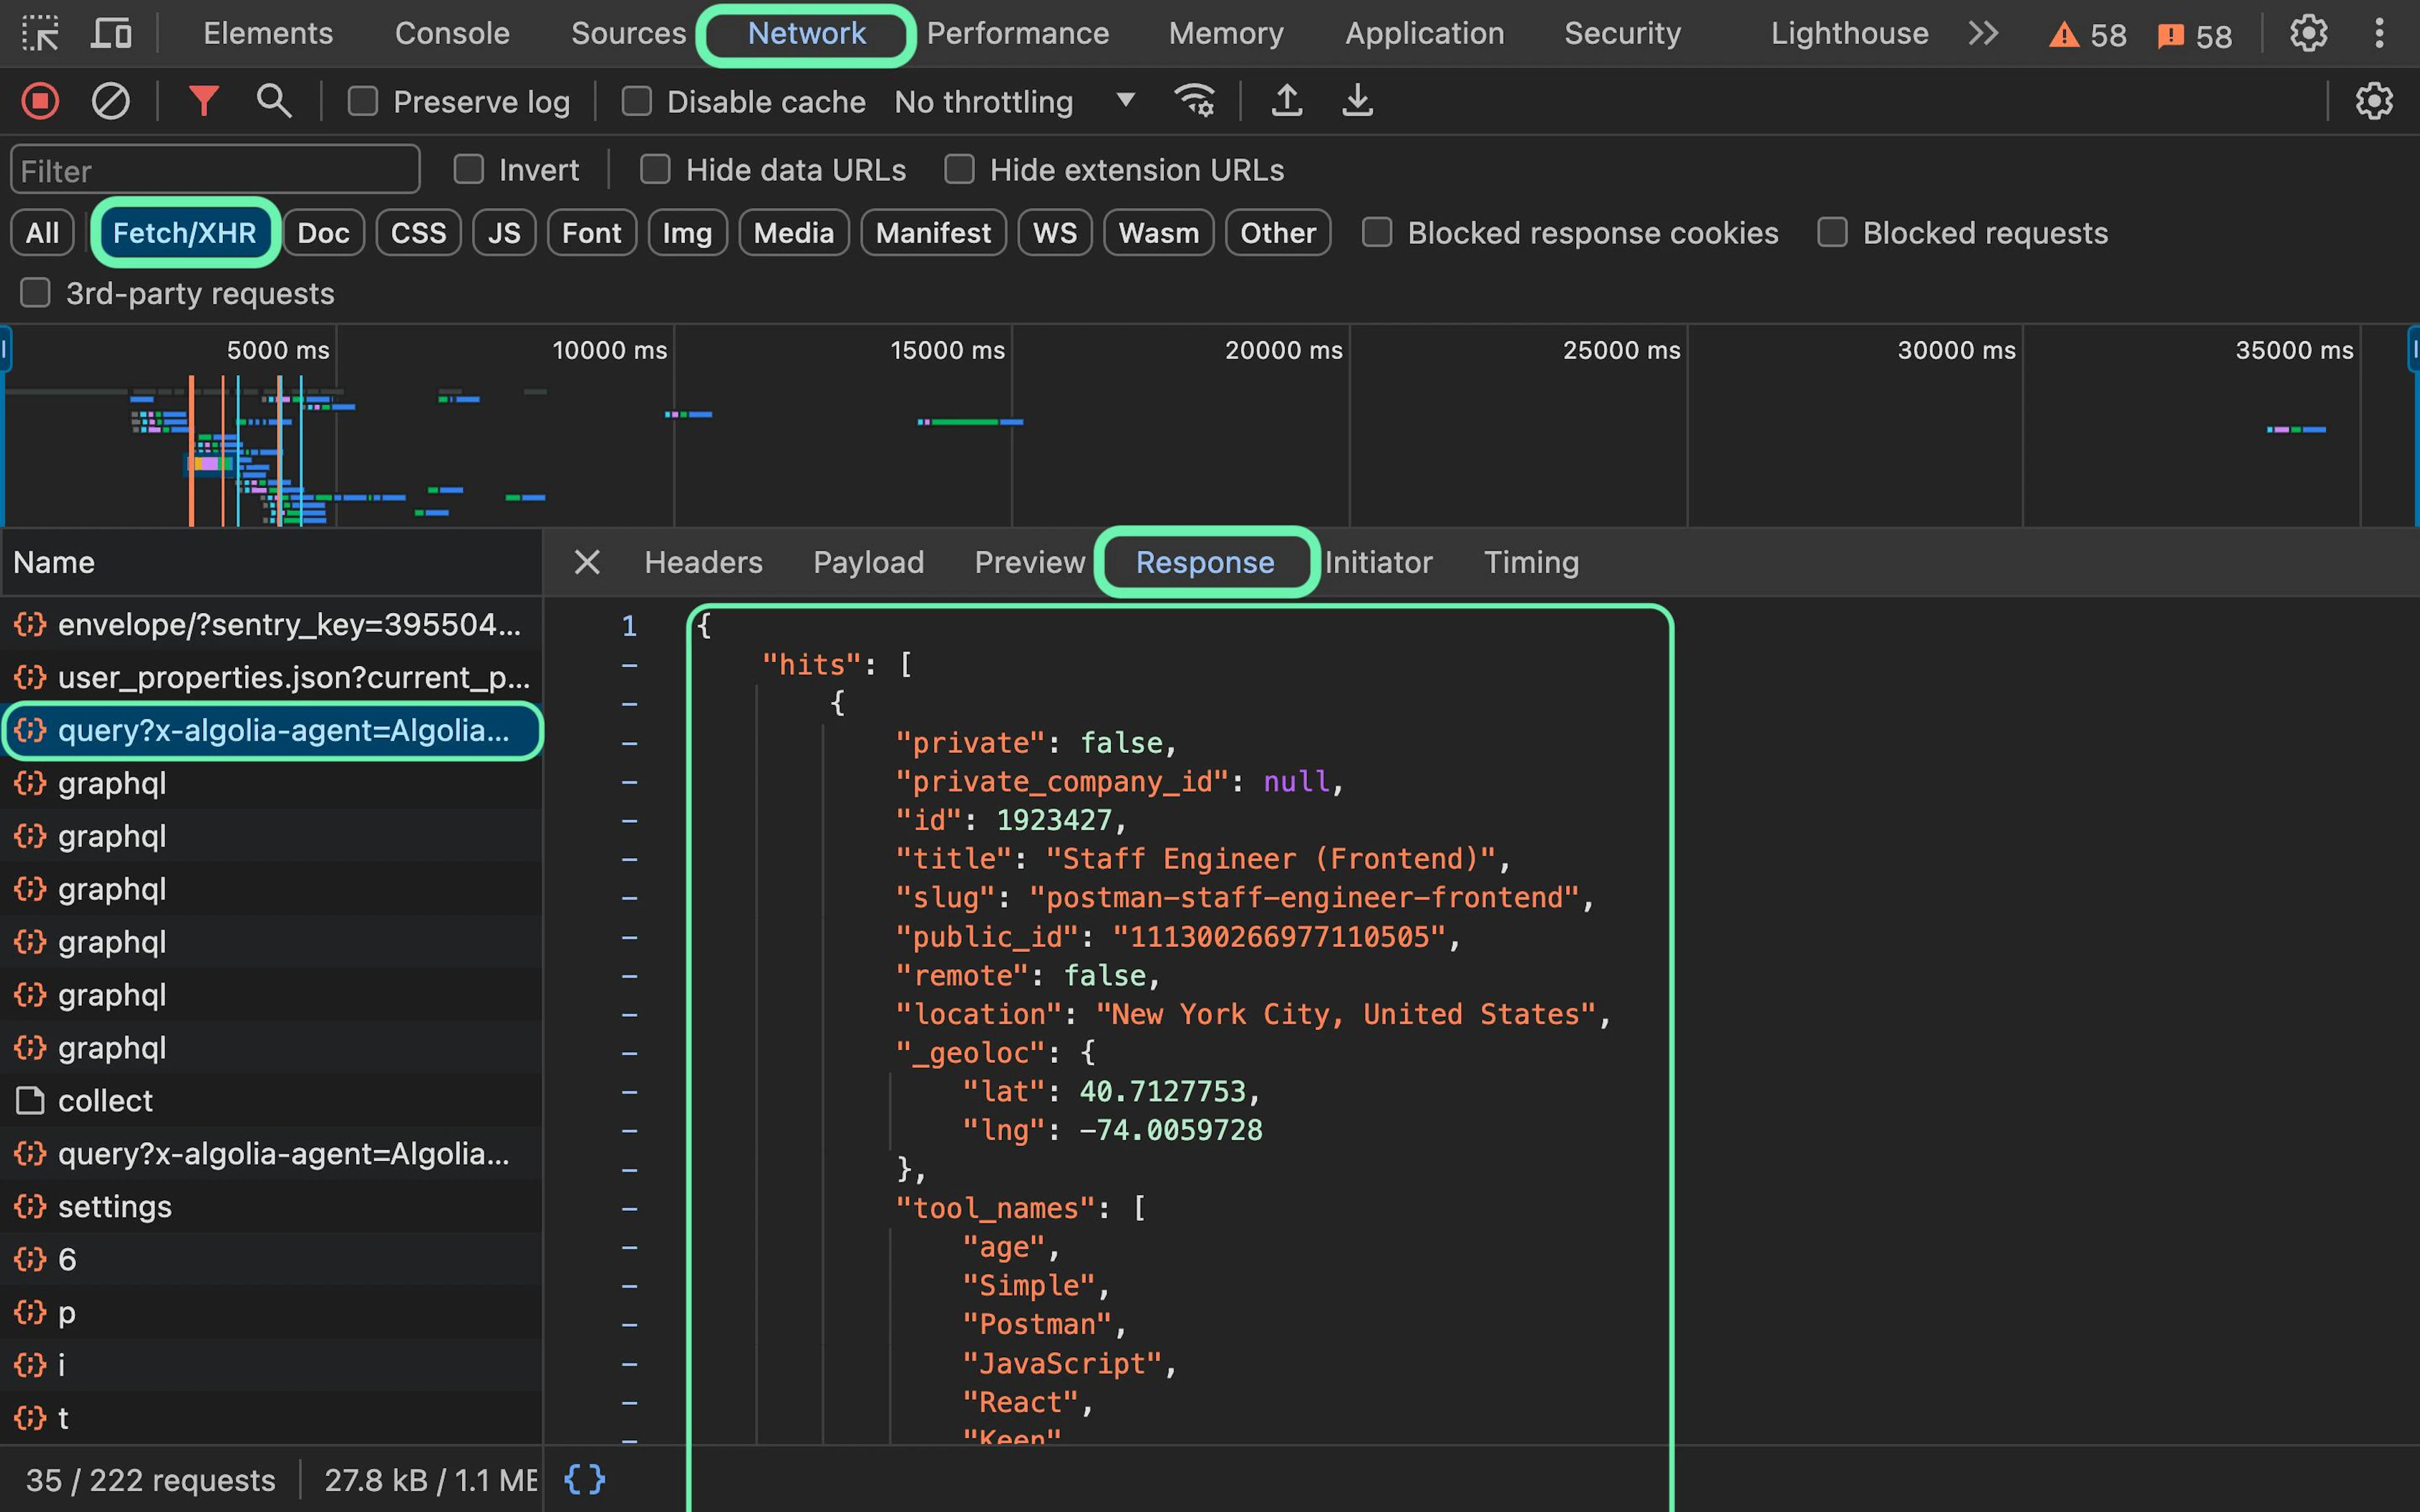The height and width of the screenshot is (1512, 2420).
Task: Enable Hide data URLs
Action: coord(655,170)
